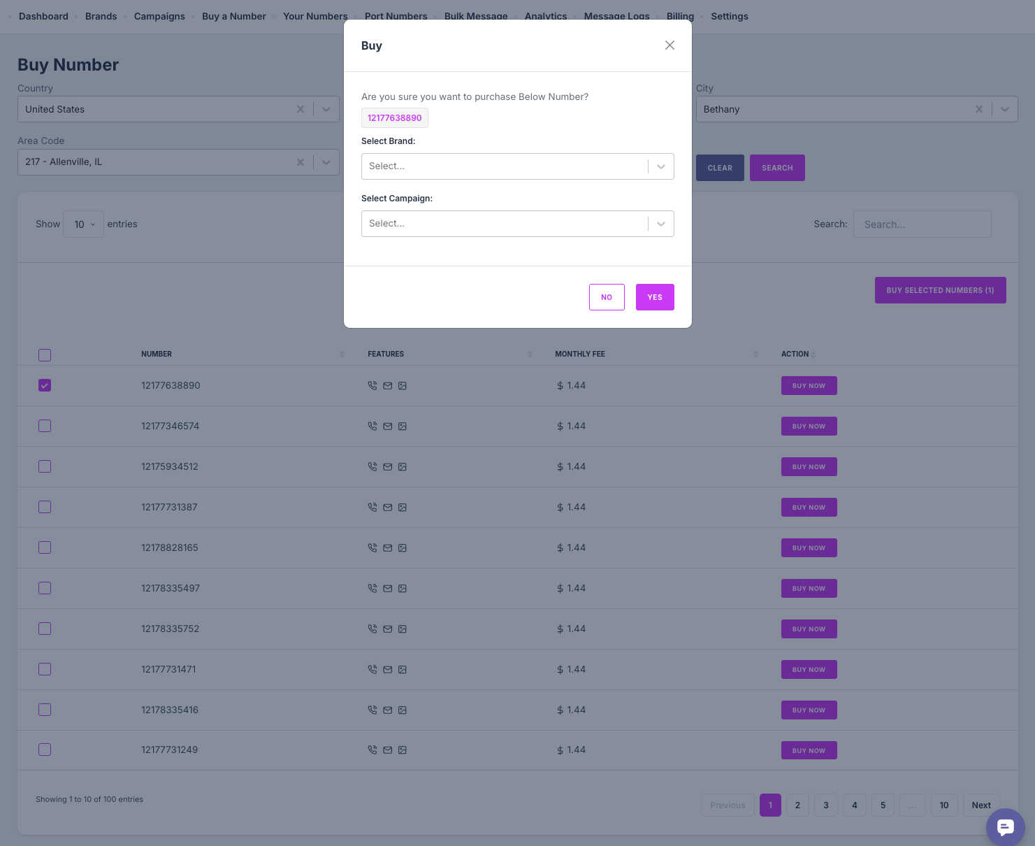Cancel purchase with the NO button
1035x846 pixels.
pyautogui.click(x=607, y=297)
